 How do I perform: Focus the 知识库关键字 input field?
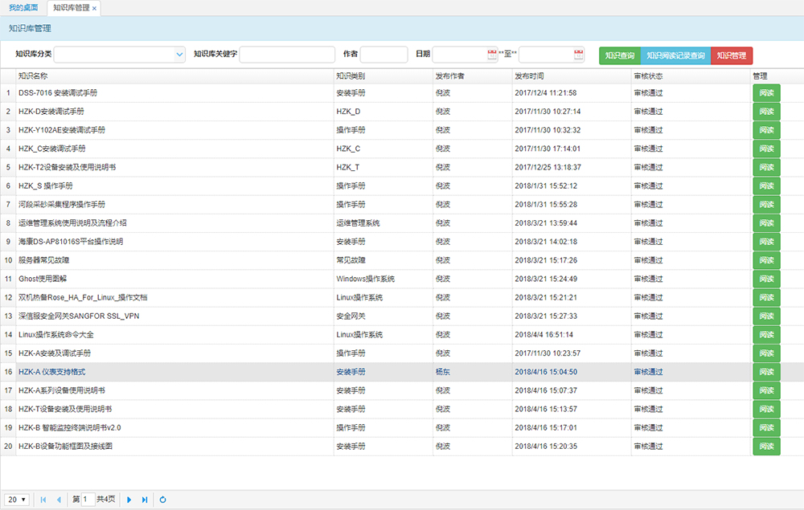(x=287, y=55)
